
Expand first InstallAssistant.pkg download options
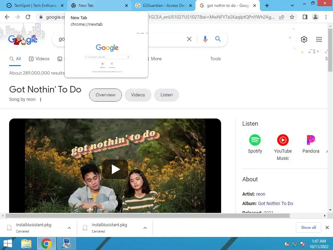point(69,228)
